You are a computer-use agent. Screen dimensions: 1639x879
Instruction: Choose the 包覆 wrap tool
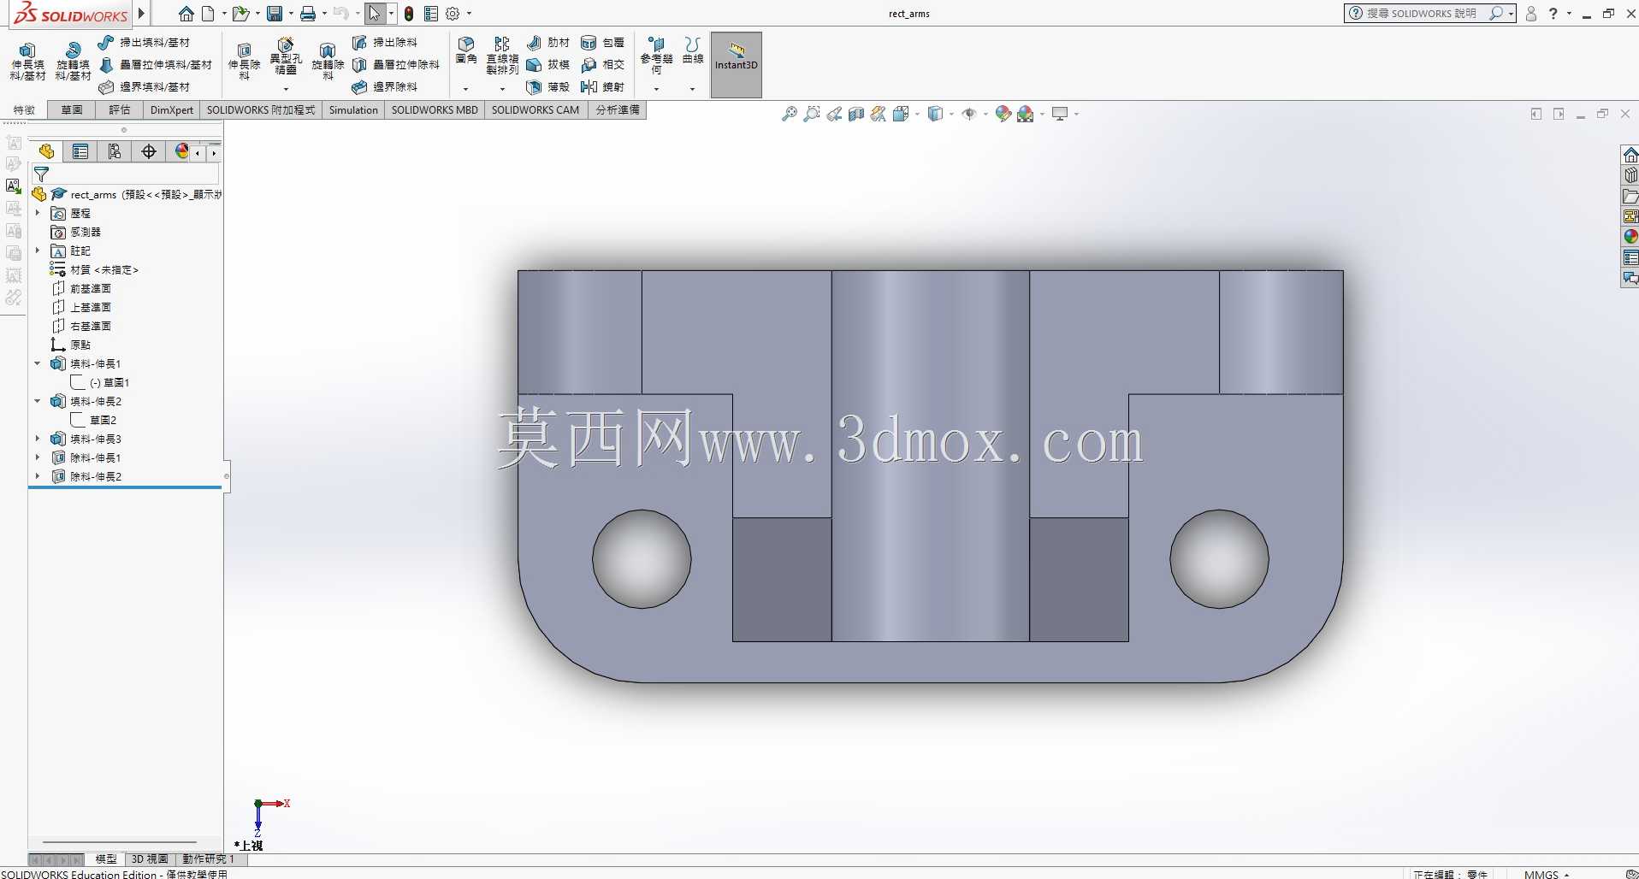click(x=603, y=43)
